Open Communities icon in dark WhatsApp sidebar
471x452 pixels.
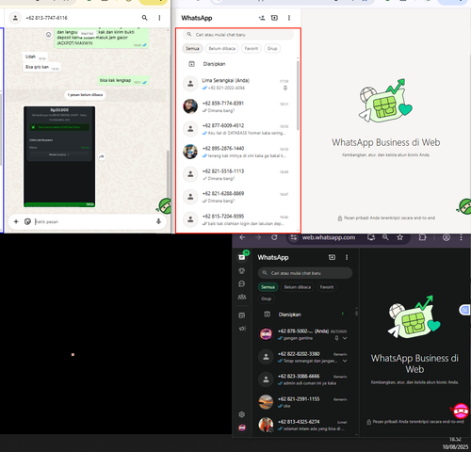[x=242, y=297]
